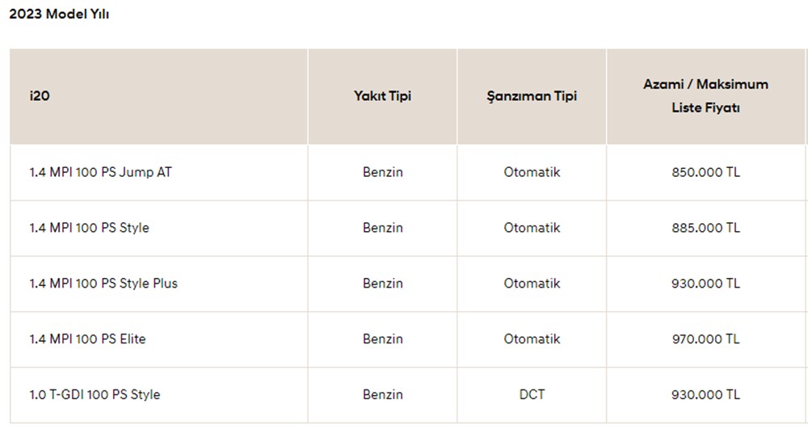Click Otomatik in the Elite row
This screenshot has height=442, width=808.
pos(532,339)
